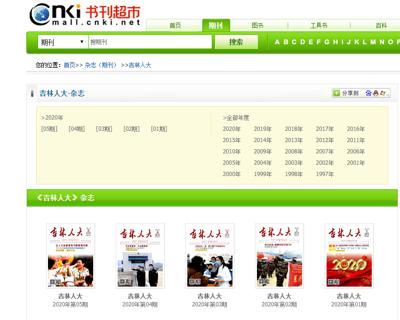Browse journals by letter J

(x=349, y=42)
